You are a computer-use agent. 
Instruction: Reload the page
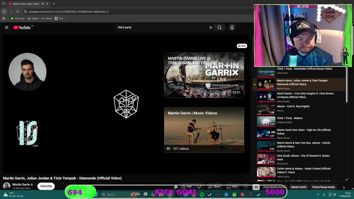[x=17, y=12]
